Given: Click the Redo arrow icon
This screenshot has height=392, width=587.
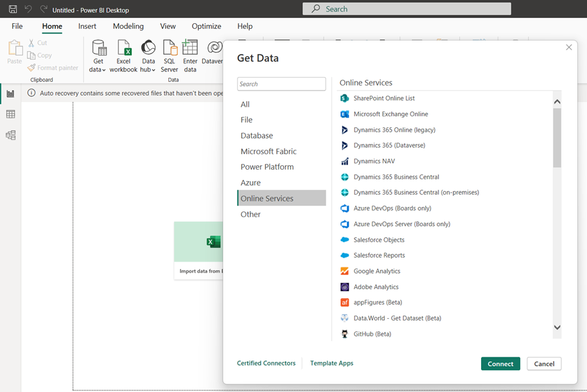Looking at the screenshot, I should click(x=44, y=9).
